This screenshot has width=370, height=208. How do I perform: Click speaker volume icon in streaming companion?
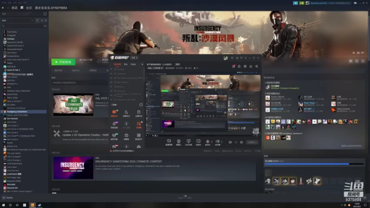point(217,142)
